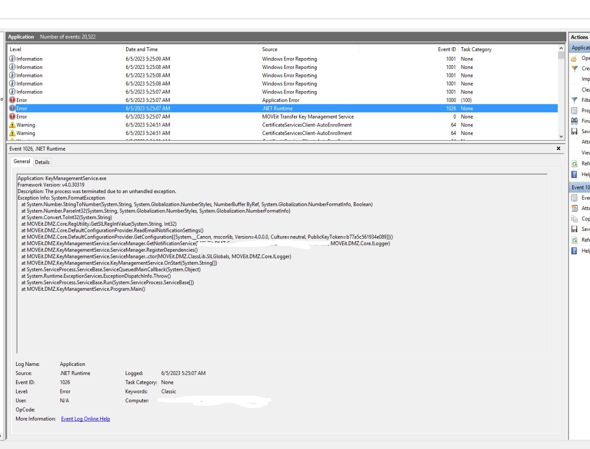
Task: Click the Create custom view funnel icon
Action: tap(574, 68)
